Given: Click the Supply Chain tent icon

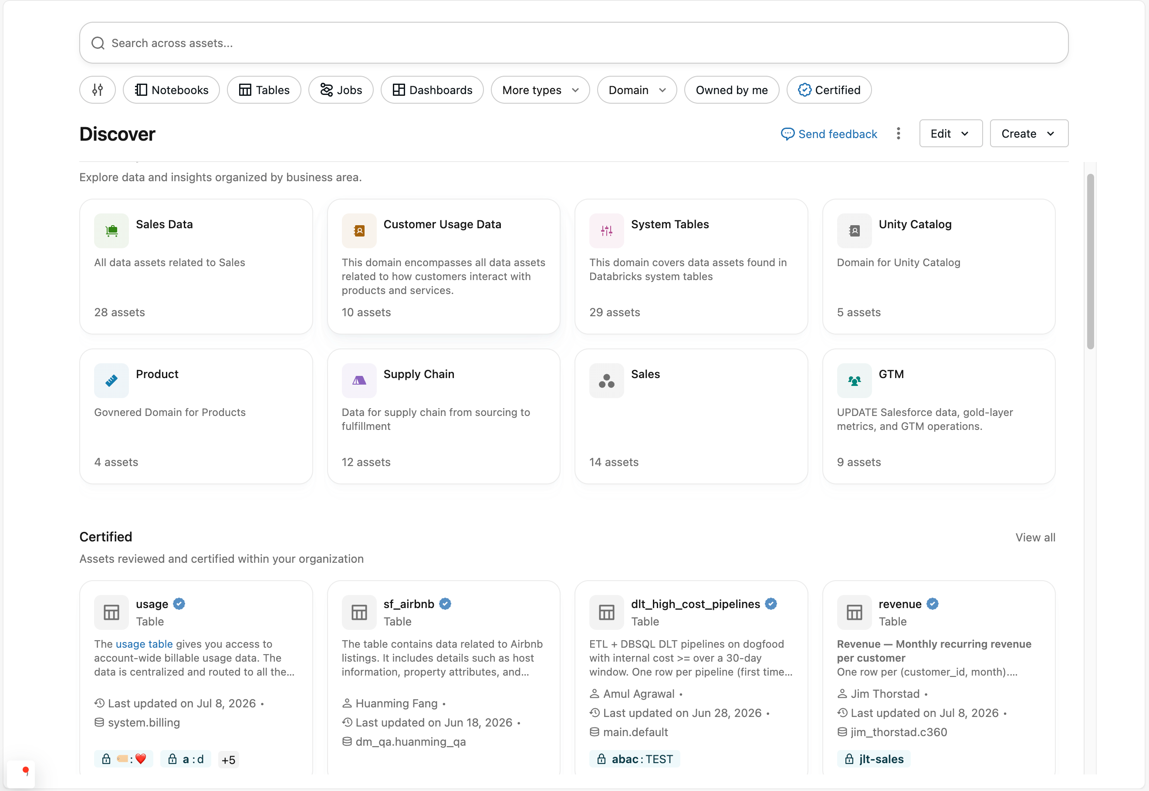Looking at the screenshot, I should pos(359,381).
